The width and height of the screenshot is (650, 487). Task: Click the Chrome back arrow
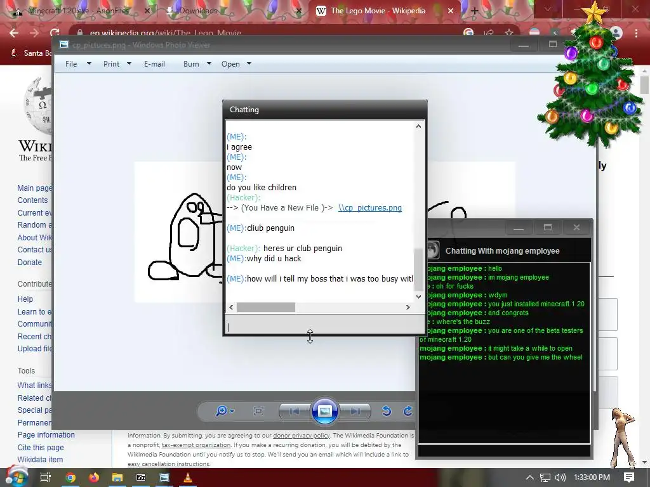point(14,33)
